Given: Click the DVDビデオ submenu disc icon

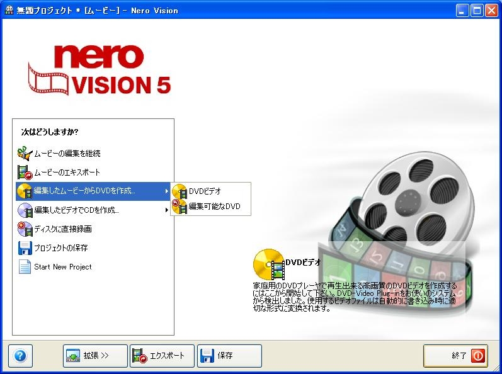Looking at the screenshot, I should (180, 191).
